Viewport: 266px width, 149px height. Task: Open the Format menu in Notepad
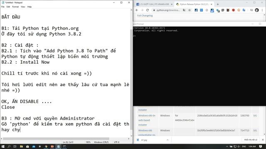[15, 7]
